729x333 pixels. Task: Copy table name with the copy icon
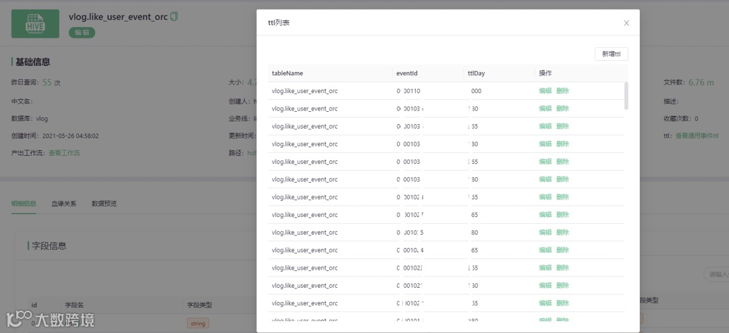coord(174,17)
